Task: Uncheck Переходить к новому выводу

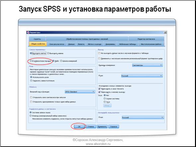Action: 99,92
